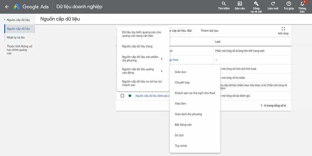Click the Dữ liệu doanh nghiệp header title
This screenshot has width=312, height=156.
click(x=79, y=7)
